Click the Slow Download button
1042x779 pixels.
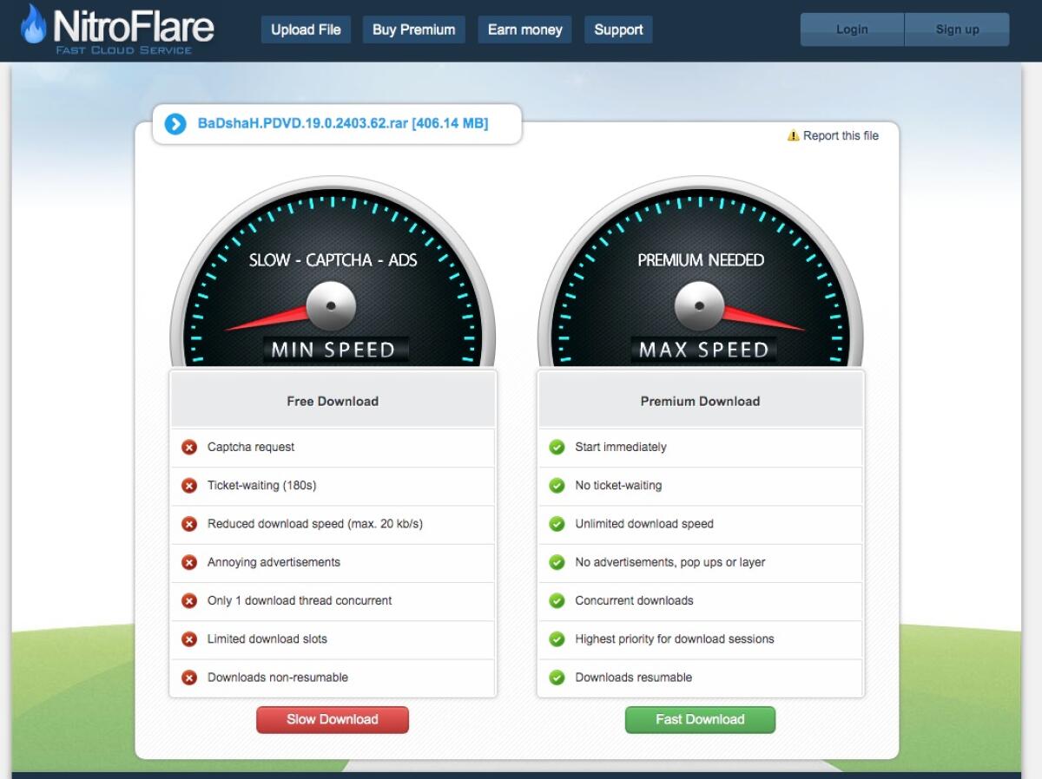point(333,719)
